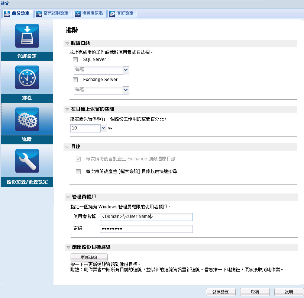Enable 每次備份後產生 [檔案系統] 目錄 checkbox

[x=78, y=172]
